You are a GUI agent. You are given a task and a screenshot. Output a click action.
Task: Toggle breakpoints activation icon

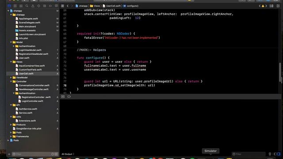(69, 97)
